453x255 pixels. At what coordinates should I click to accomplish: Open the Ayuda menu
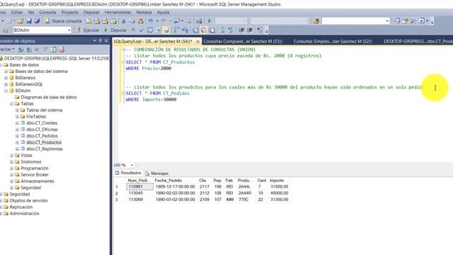(x=164, y=13)
